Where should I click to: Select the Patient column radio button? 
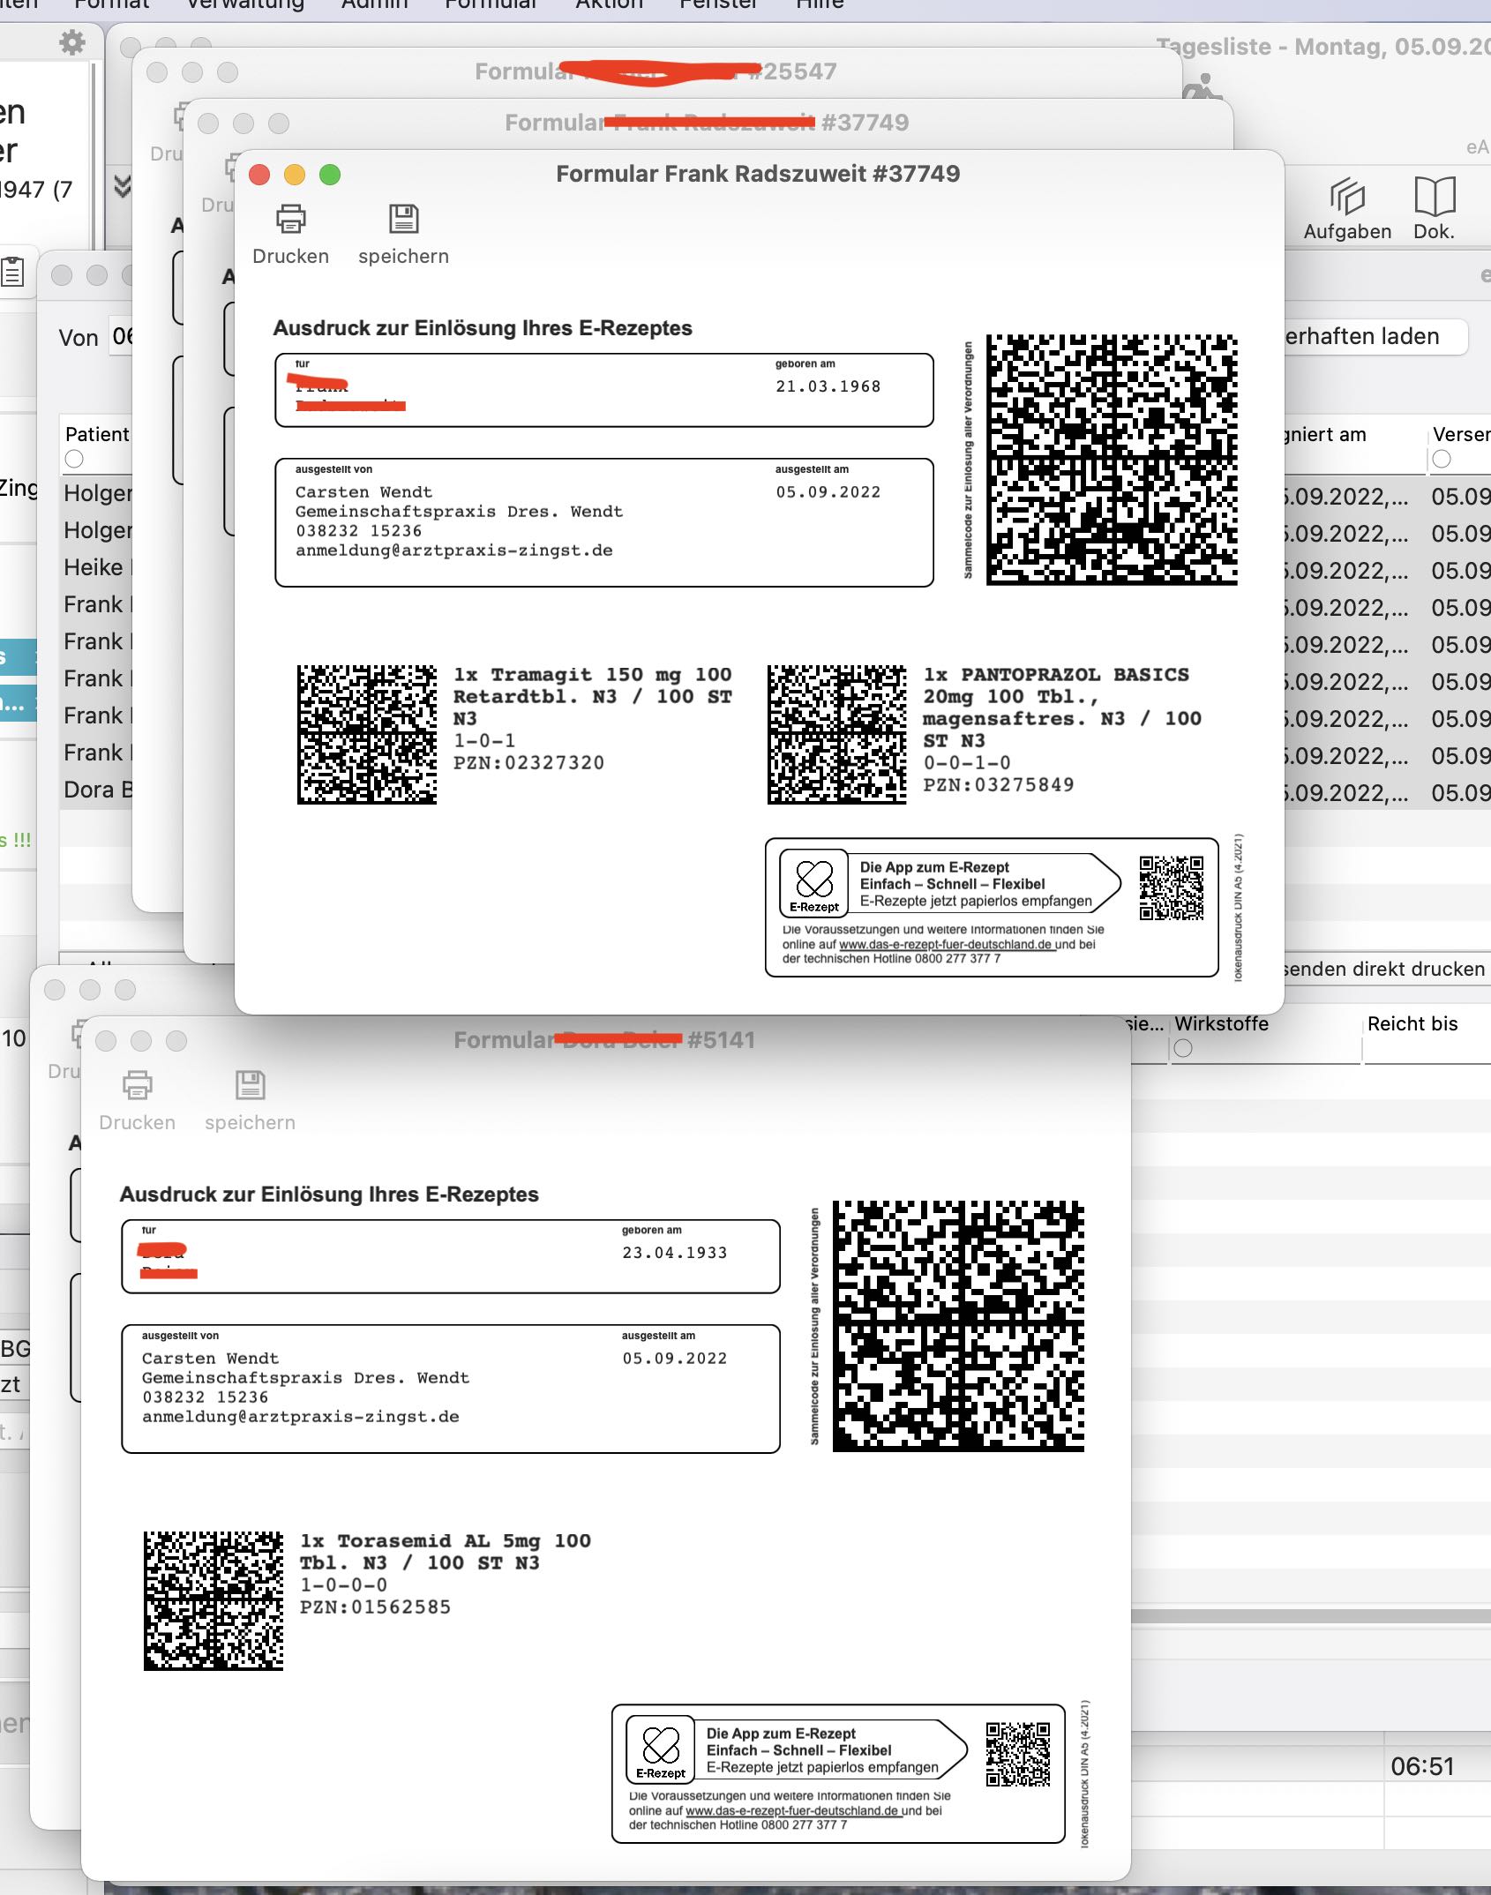pos(74,459)
